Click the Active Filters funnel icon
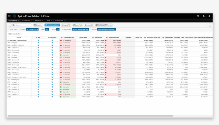 point(9,29)
